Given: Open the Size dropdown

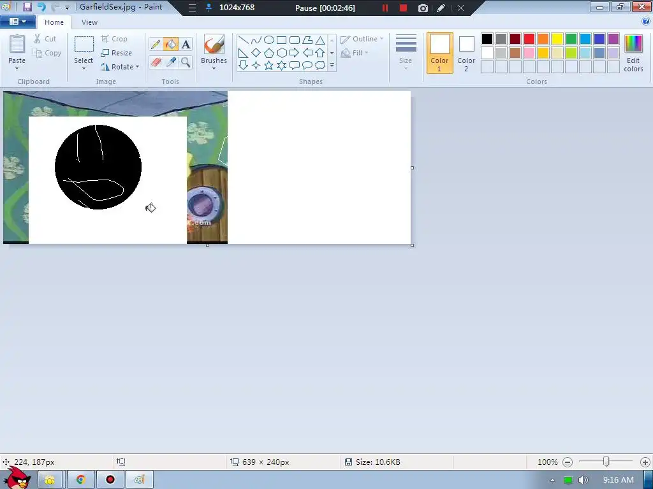Looking at the screenshot, I should click(406, 52).
